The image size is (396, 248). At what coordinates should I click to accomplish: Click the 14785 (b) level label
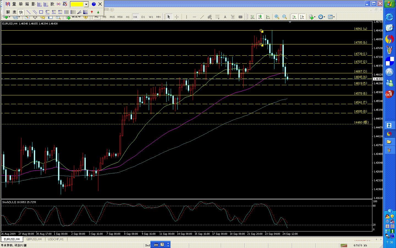point(360,42)
